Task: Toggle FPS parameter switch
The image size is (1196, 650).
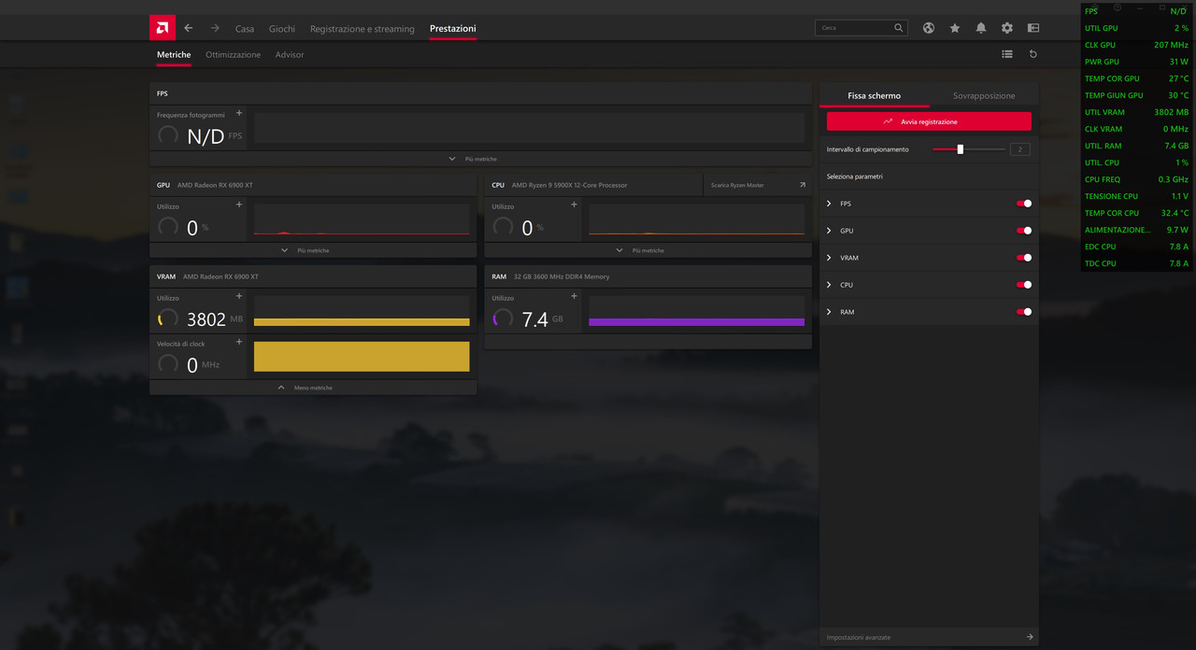Action: [x=1024, y=204]
